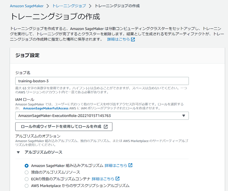
Task: Click external-link icon on role wizard button
Action: pos(106,127)
